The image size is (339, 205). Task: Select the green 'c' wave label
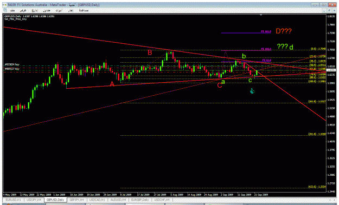click(250, 81)
